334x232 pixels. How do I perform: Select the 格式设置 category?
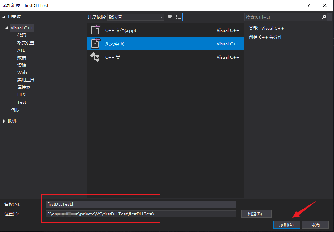(x=26, y=43)
